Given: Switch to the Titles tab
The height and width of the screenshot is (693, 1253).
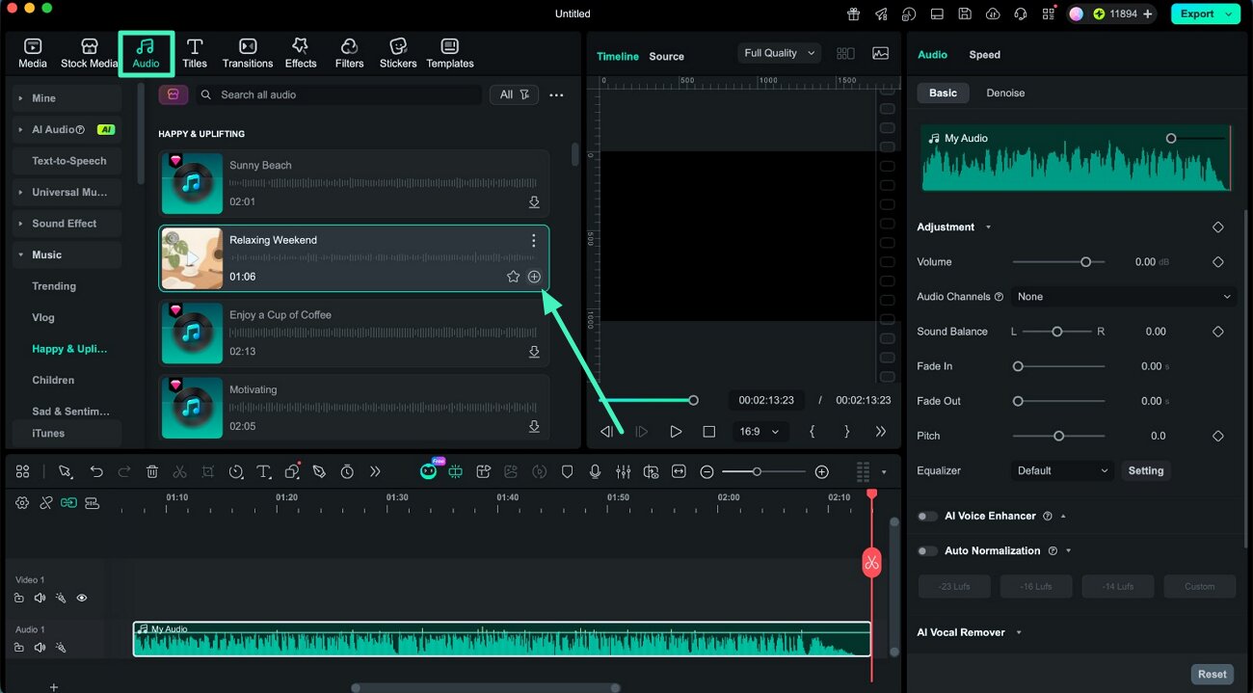Looking at the screenshot, I should (x=195, y=53).
